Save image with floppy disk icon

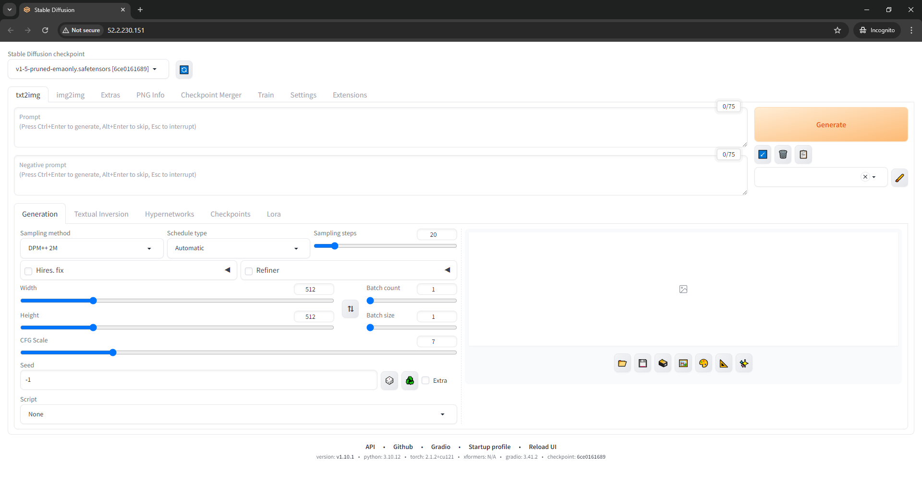[643, 364]
